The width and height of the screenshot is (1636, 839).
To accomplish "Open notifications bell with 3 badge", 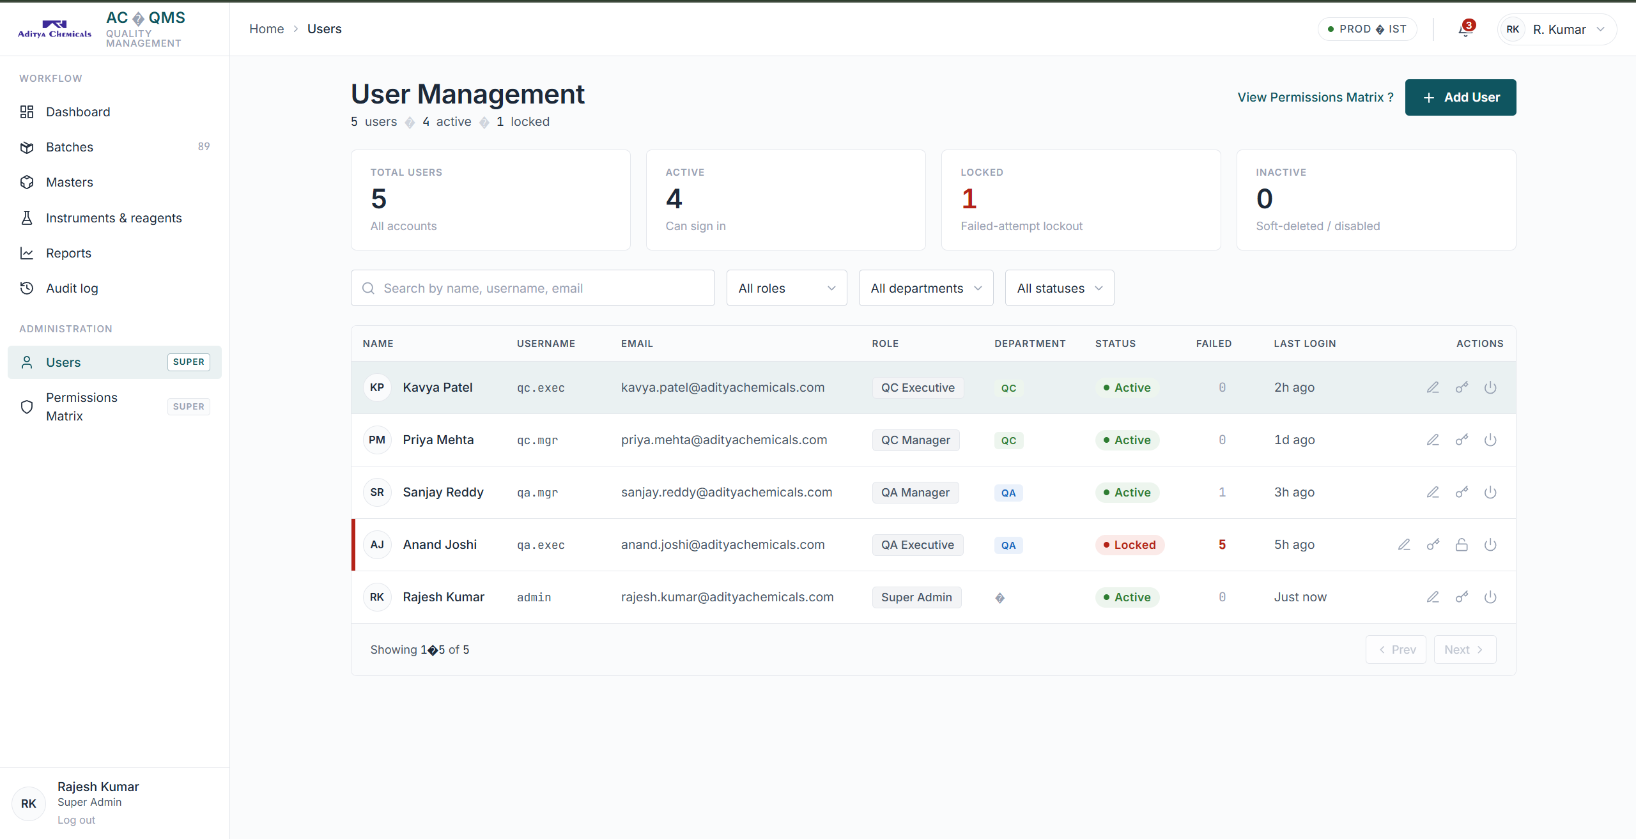I will coord(1466,29).
